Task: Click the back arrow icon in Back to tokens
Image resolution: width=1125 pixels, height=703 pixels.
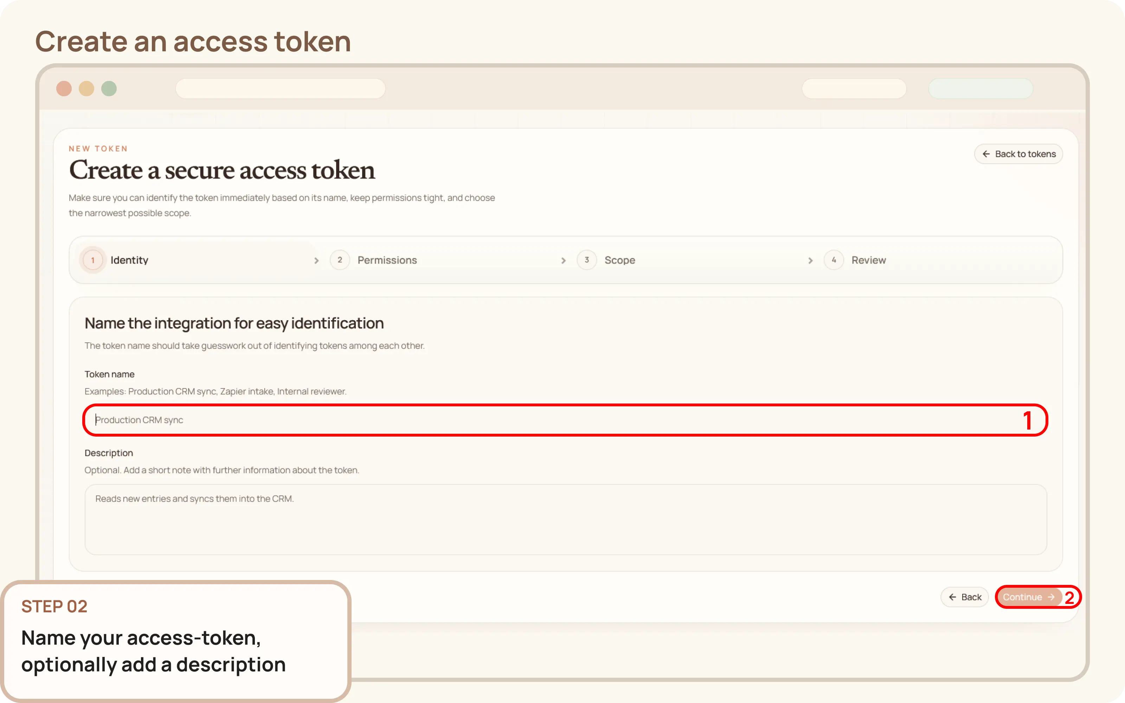Action: pos(986,154)
